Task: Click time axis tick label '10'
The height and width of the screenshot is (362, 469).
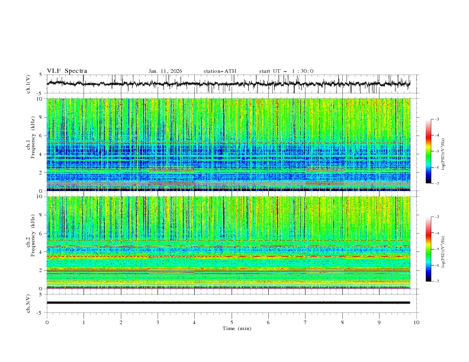Action: tap(416, 322)
